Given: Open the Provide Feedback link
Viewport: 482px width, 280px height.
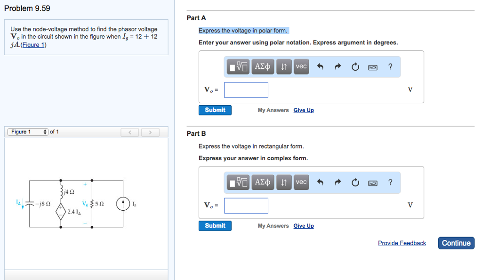Looking at the screenshot, I should [x=402, y=243].
